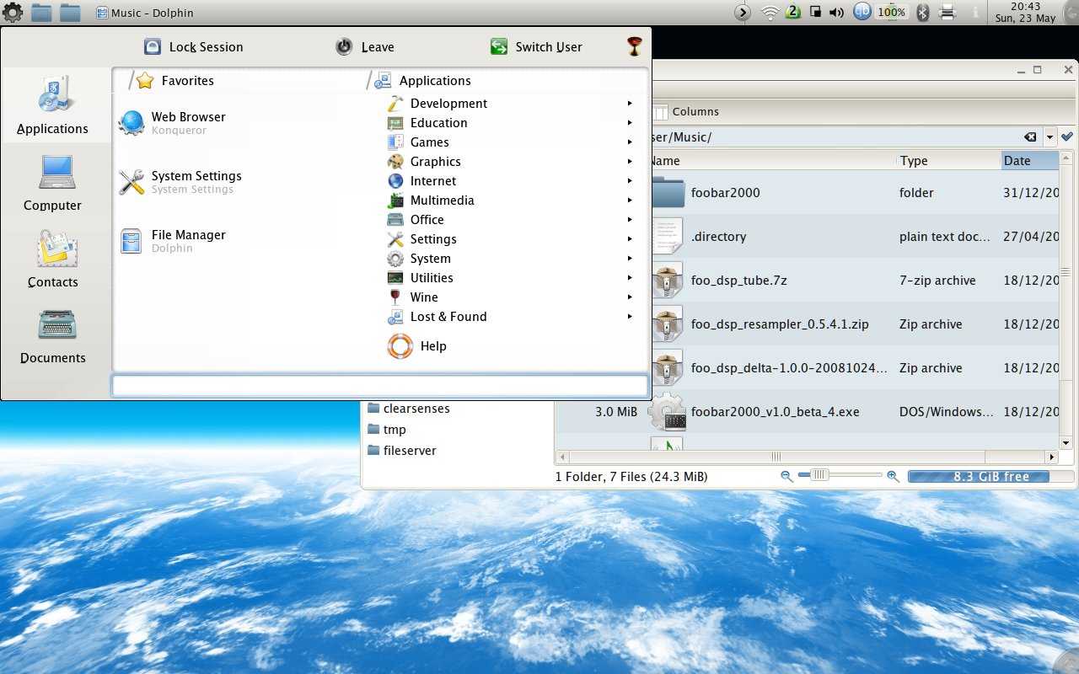
Task: Open Multimedia submenu
Action: [x=510, y=201]
